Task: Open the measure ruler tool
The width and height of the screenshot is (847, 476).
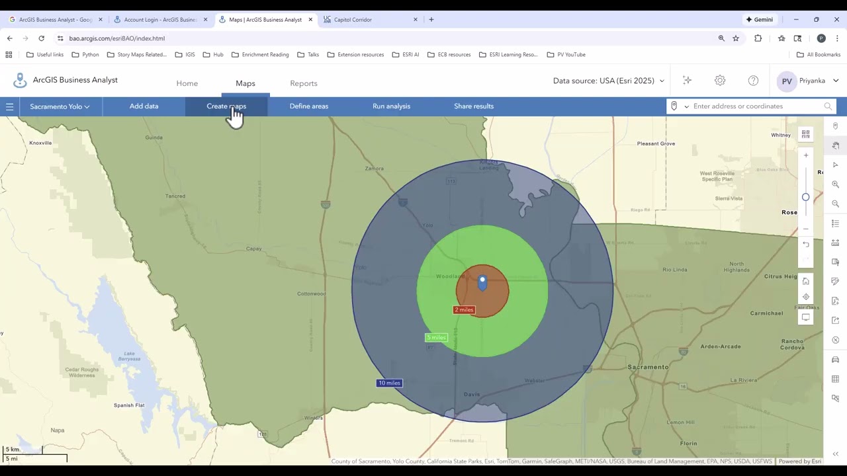Action: [x=835, y=243]
